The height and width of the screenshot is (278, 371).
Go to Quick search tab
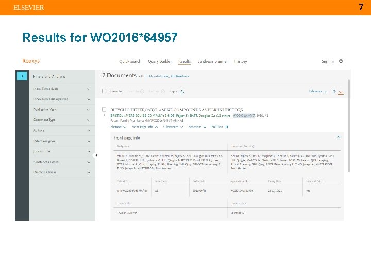(130, 61)
